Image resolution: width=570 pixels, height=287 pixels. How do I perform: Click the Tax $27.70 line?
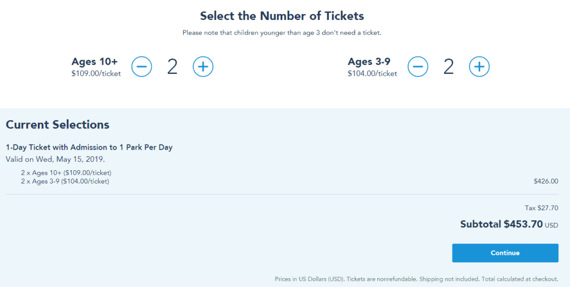point(541,208)
